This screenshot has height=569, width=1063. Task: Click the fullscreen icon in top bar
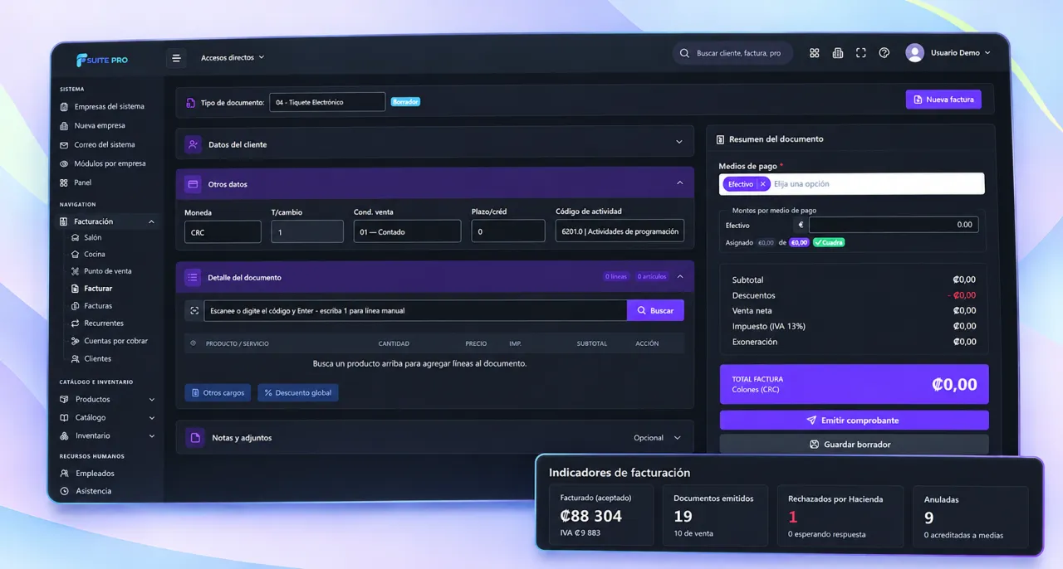pos(860,53)
